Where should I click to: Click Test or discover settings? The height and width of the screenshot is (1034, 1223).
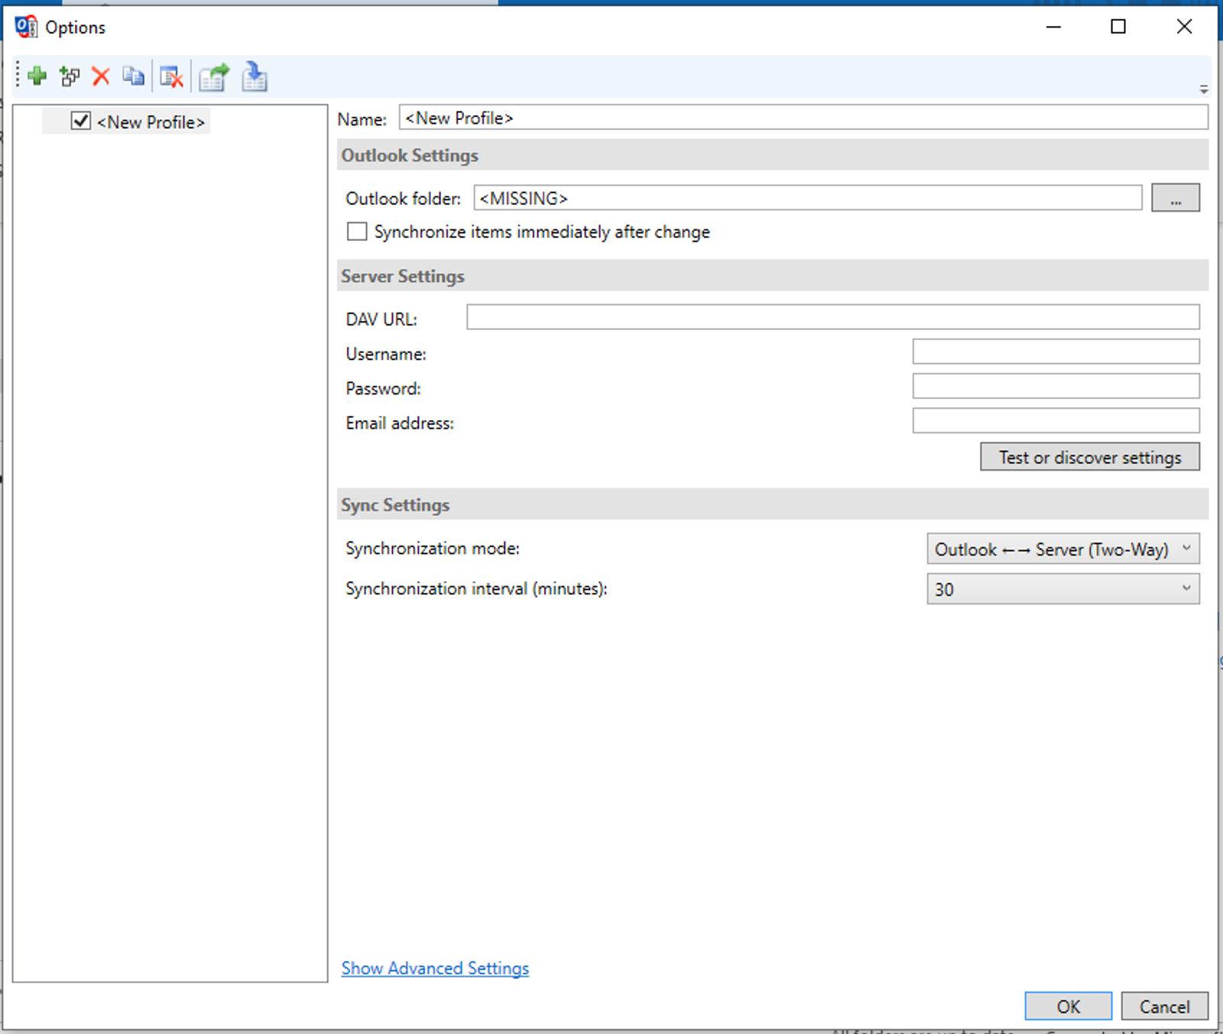click(x=1090, y=457)
